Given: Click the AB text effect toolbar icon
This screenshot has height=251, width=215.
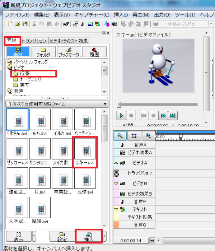Looking at the screenshot, I should coord(107,24).
